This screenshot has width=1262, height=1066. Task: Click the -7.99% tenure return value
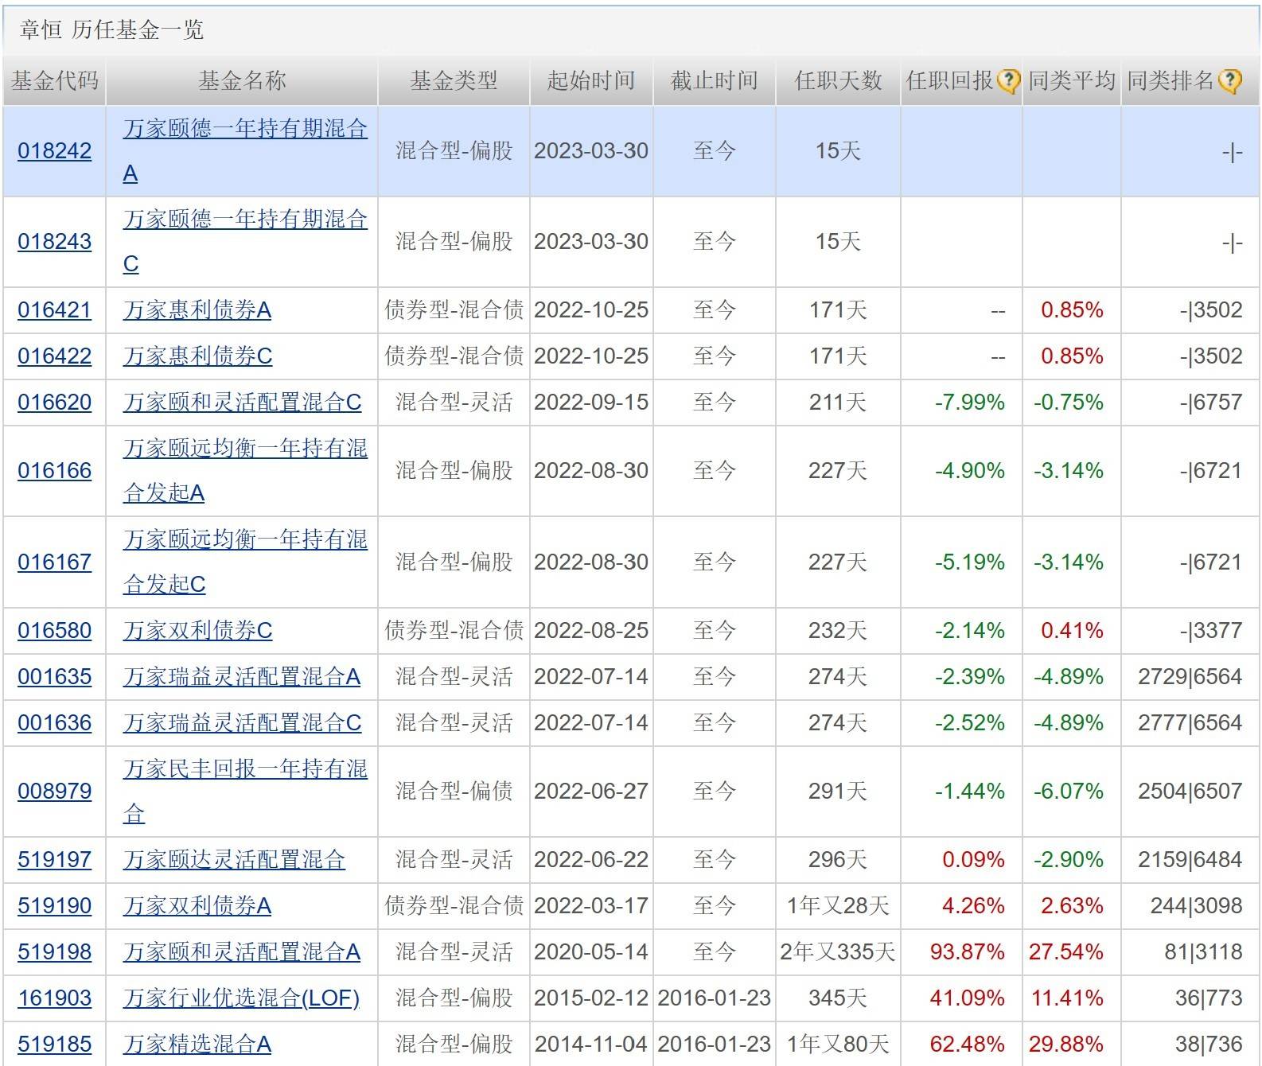(x=970, y=403)
